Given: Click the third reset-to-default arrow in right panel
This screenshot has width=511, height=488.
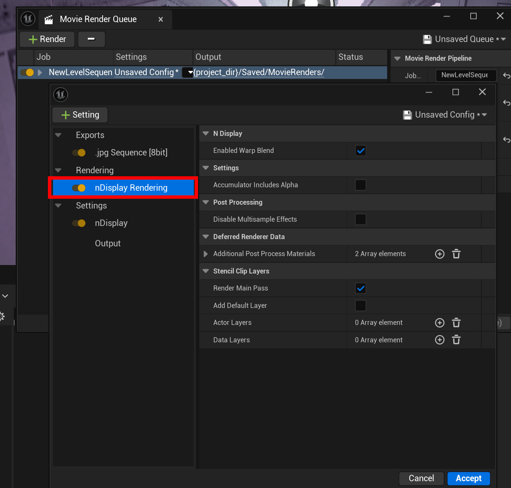Looking at the screenshot, I should tap(506, 140).
